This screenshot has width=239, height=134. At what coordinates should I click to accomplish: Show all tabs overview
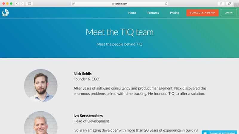coord(229,4)
